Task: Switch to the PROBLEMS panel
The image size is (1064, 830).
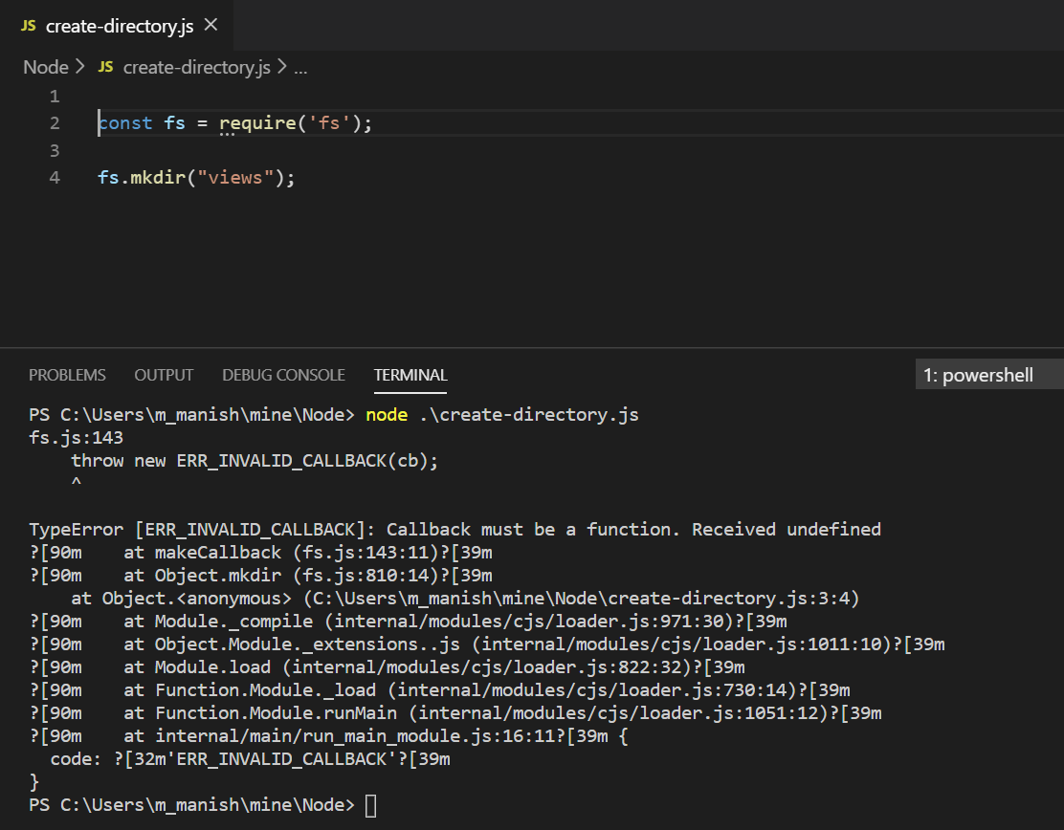Action: tap(67, 375)
